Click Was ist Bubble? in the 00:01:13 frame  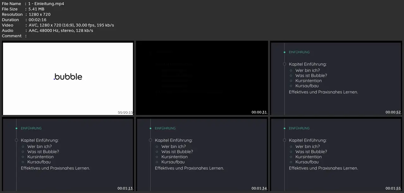pos(43,152)
